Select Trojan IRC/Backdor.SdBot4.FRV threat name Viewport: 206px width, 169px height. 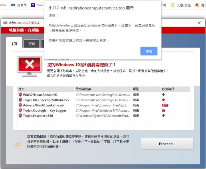point(46,100)
